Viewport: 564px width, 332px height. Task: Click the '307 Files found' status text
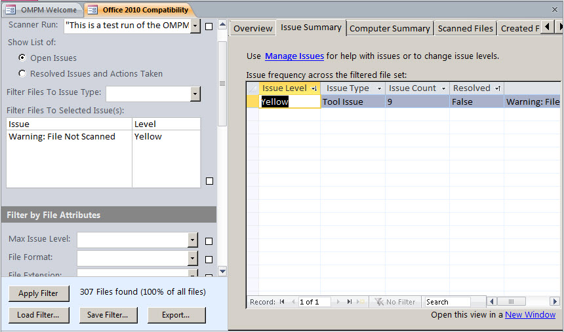(x=142, y=292)
